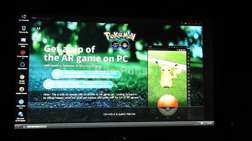The height and width of the screenshot is (141, 252).
Task: Open the desktop icon below Recycle Bin
Action: (23, 42)
